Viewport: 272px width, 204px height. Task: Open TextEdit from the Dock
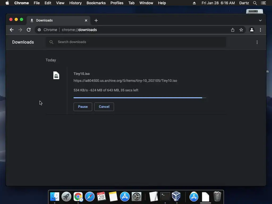(154, 197)
